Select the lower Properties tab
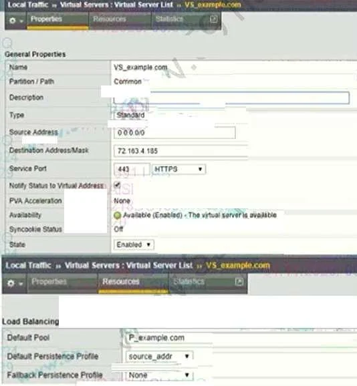Screen dimensions: 357x386 point(49,281)
